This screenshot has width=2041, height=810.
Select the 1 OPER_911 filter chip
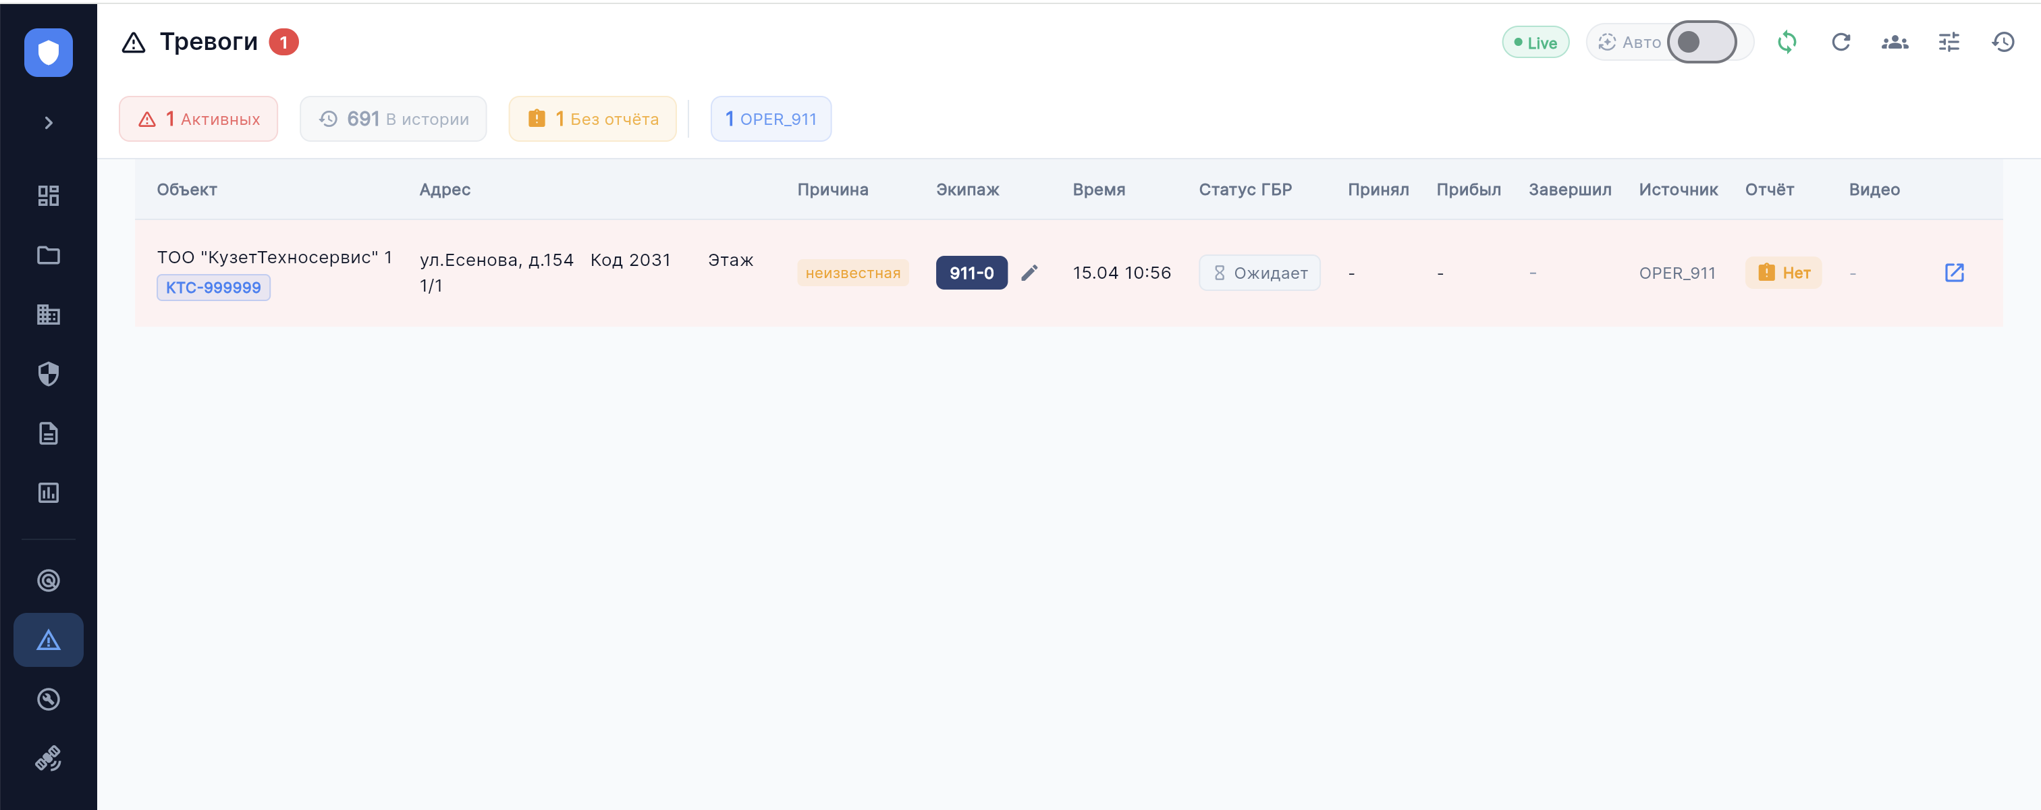click(770, 119)
